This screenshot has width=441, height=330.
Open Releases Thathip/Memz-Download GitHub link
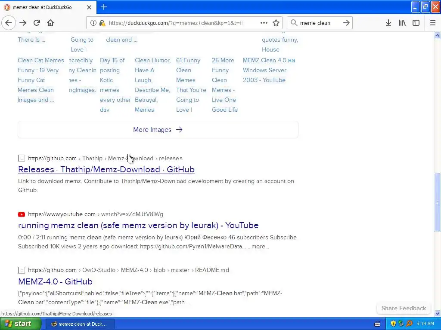click(106, 169)
